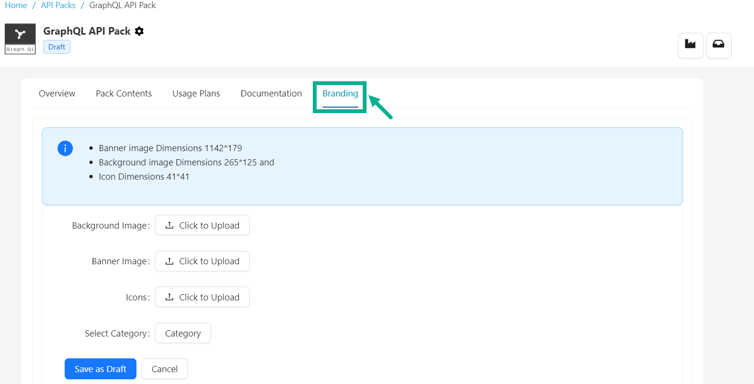Click the Banner Image upload button text
The image size is (754, 384).
[x=209, y=261]
